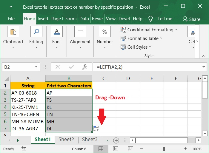Open the Alignment group icon
This screenshot has width=209, height=153.
[x=80, y=32]
